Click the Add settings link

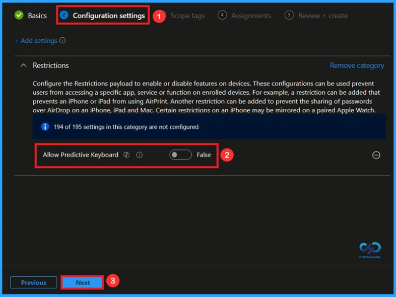tap(36, 41)
